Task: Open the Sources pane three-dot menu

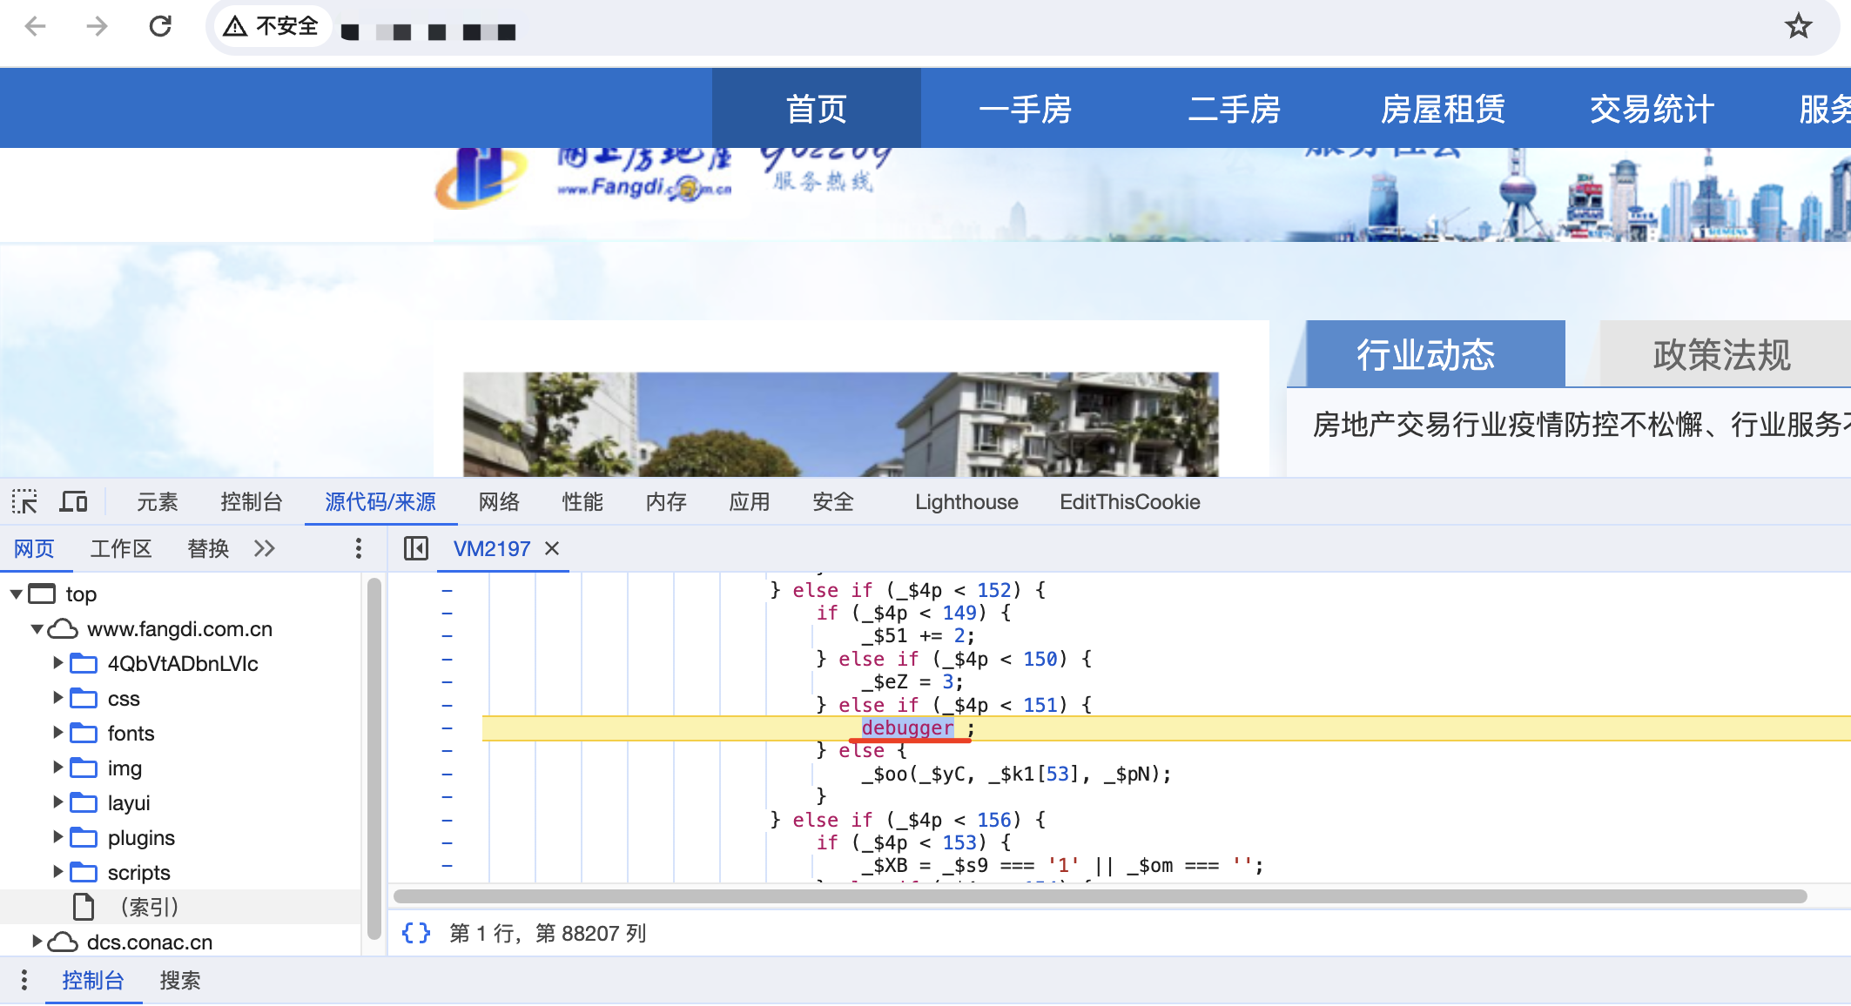Action: [x=358, y=548]
